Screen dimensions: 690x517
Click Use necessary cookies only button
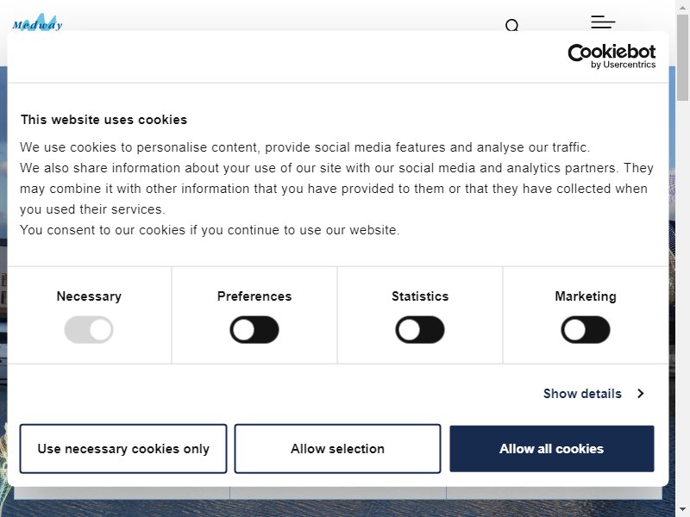(123, 449)
